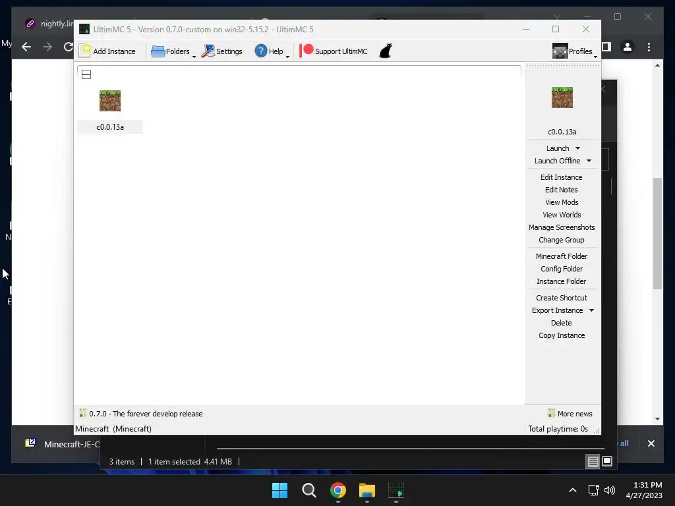Click the c0.0.13a icon in side panel
This screenshot has width=675, height=506.
coord(562,98)
